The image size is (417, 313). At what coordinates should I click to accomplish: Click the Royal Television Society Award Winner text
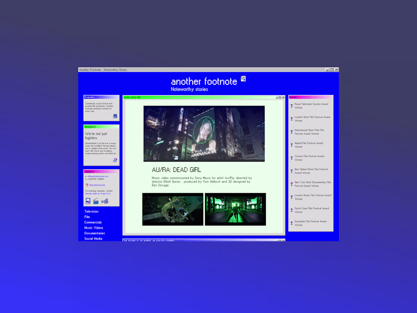[311, 106]
